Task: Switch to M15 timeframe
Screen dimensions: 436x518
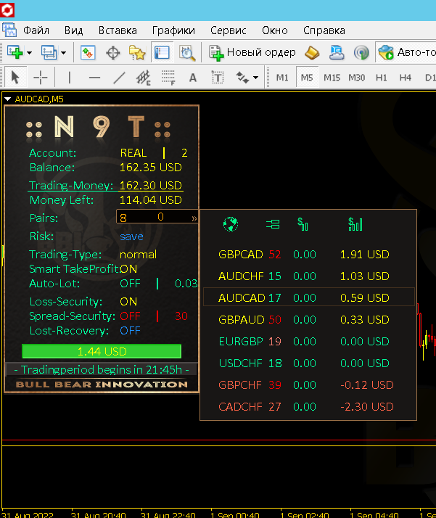Action: pyautogui.click(x=332, y=78)
